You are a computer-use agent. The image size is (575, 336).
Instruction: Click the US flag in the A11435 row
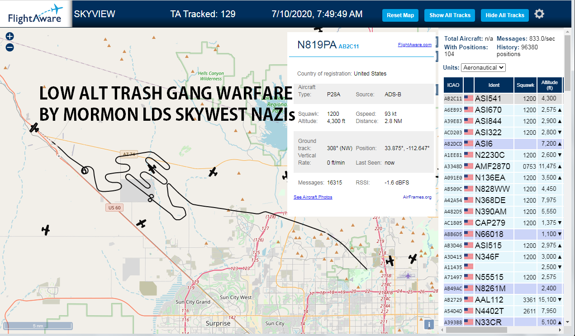coord(468,267)
